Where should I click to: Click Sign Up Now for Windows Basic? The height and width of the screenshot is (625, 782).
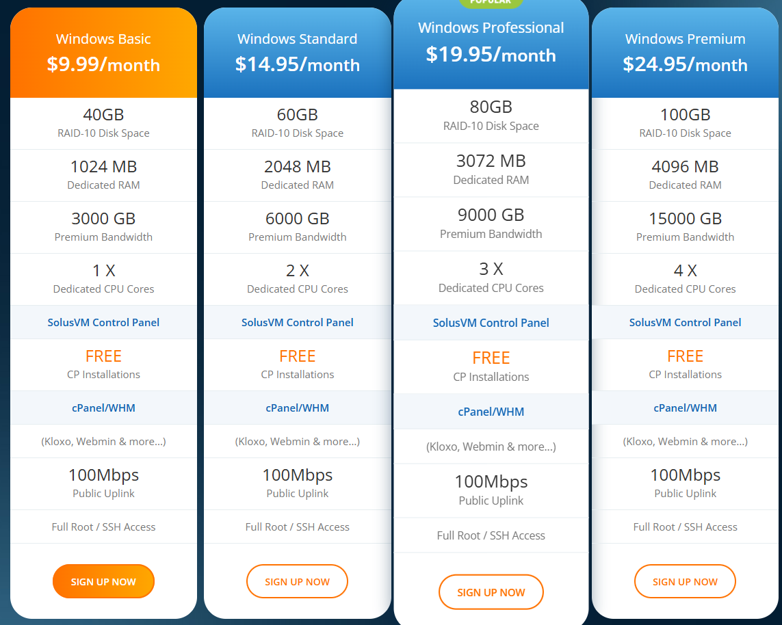point(103,581)
